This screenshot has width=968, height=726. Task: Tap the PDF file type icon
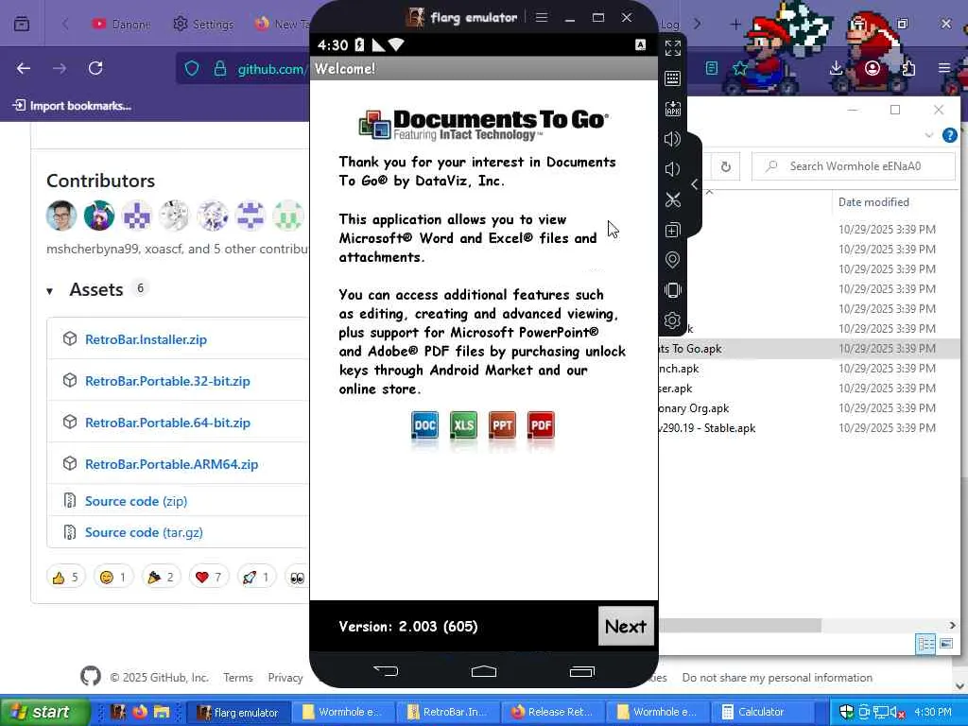point(541,425)
